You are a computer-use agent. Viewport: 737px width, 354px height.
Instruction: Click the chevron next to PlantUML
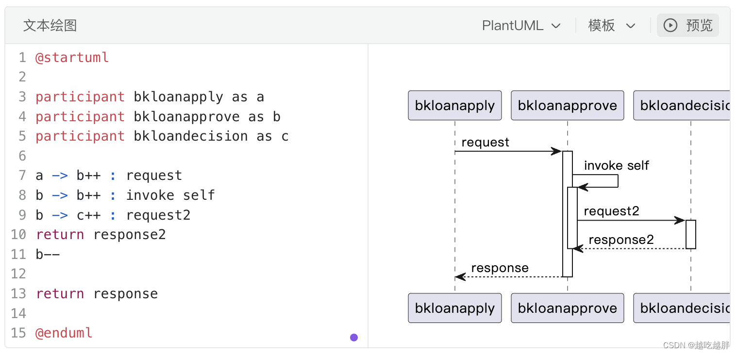tap(556, 26)
